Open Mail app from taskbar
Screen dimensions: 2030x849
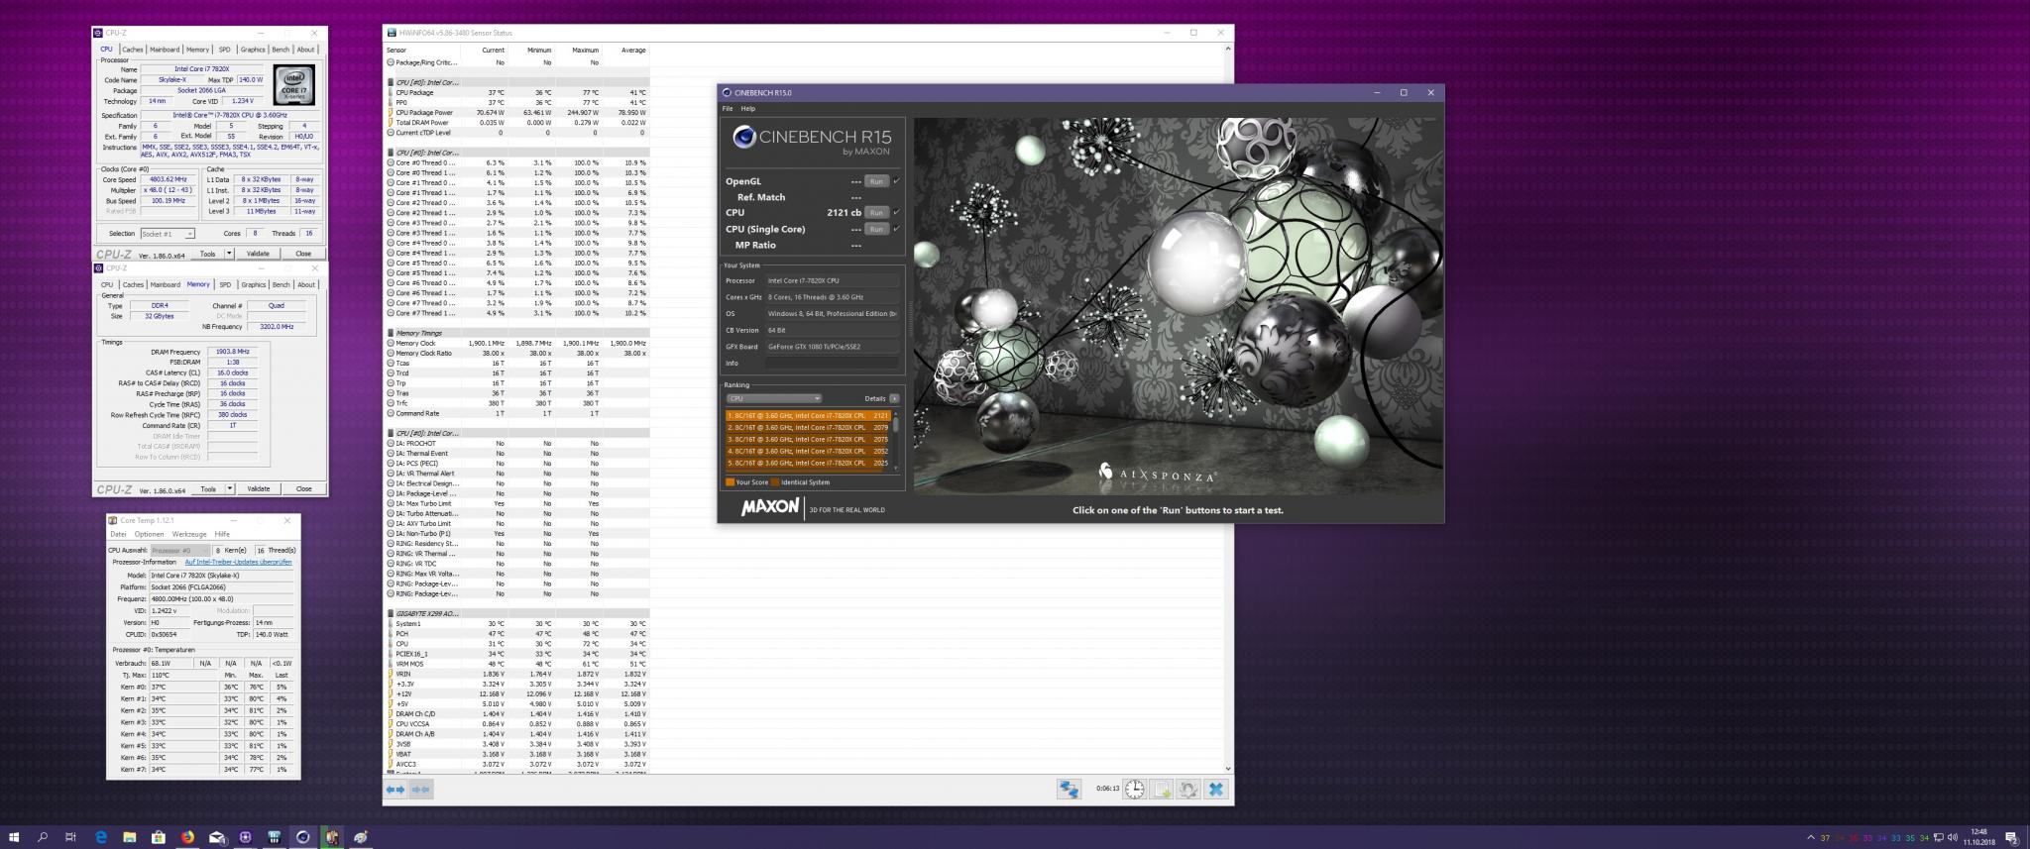(x=216, y=837)
